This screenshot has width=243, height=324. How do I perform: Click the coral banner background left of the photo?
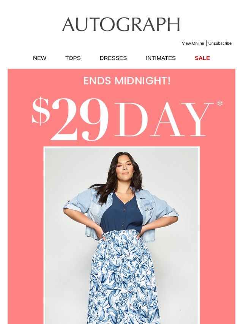[x=25, y=227]
